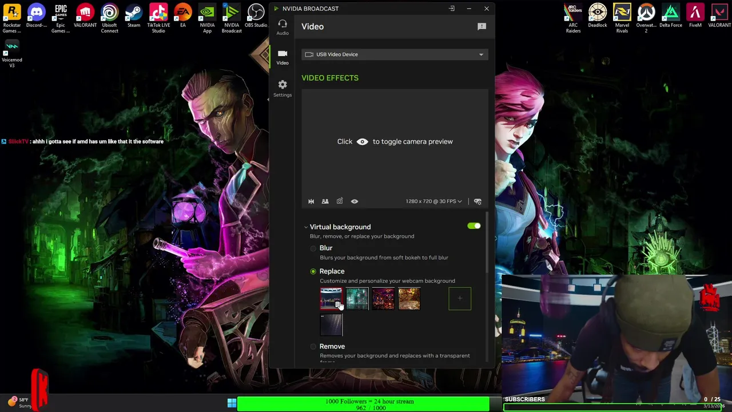Open the USB Video Device dropdown

click(x=395, y=54)
